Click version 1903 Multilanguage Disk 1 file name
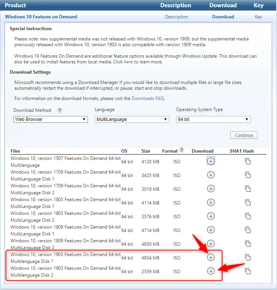The height and width of the screenshot is (290, 277). pyautogui.click(x=66, y=258)
